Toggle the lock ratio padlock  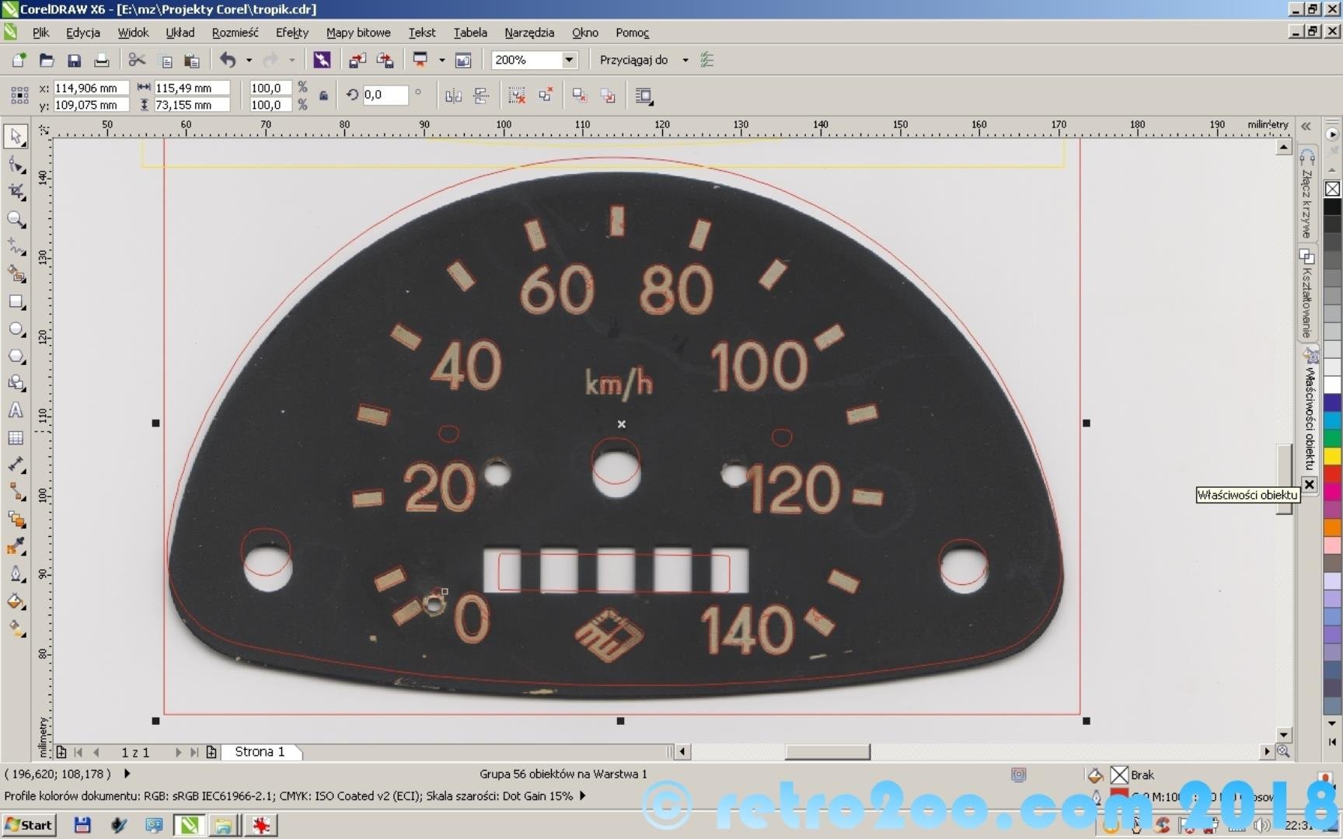(x=323, y=96)
